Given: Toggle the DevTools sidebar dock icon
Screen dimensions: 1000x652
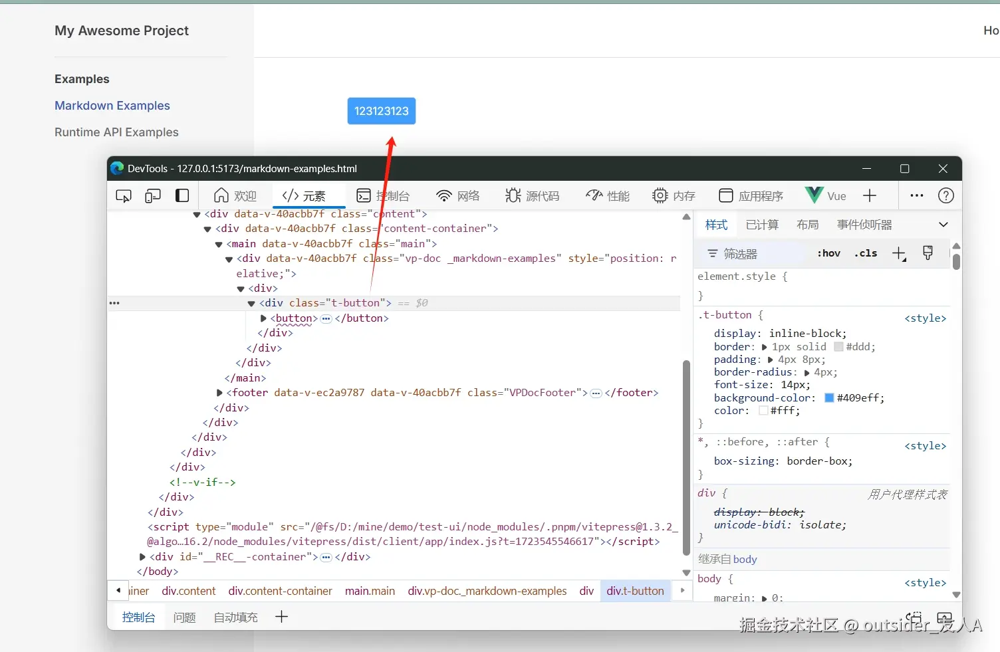Looking at the screenshot, I should 182,195.
